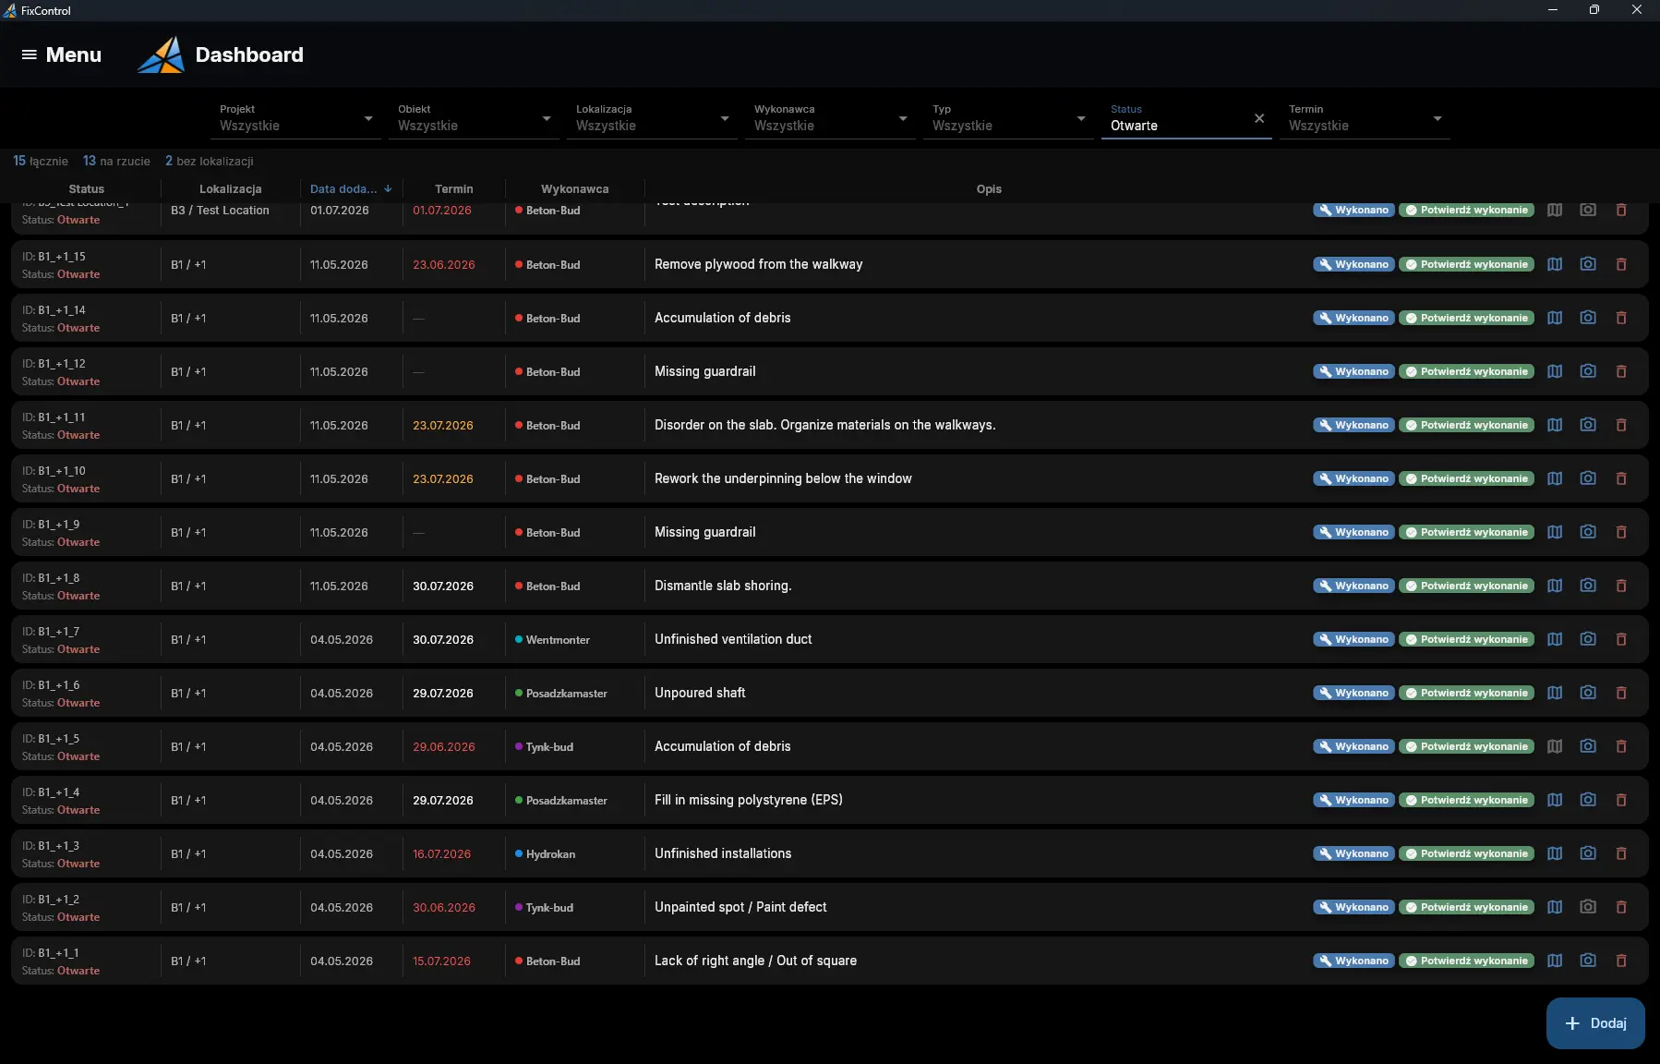The width and height of the screenshot is (1660, 1064).
Task: Click deadline 23.06.2026 cell
Action: pos(444,264)
